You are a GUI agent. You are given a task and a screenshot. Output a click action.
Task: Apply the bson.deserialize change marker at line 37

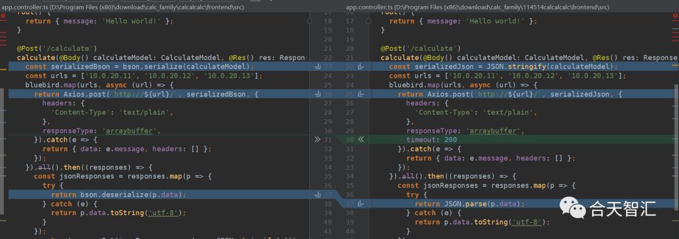coord(317,195)
